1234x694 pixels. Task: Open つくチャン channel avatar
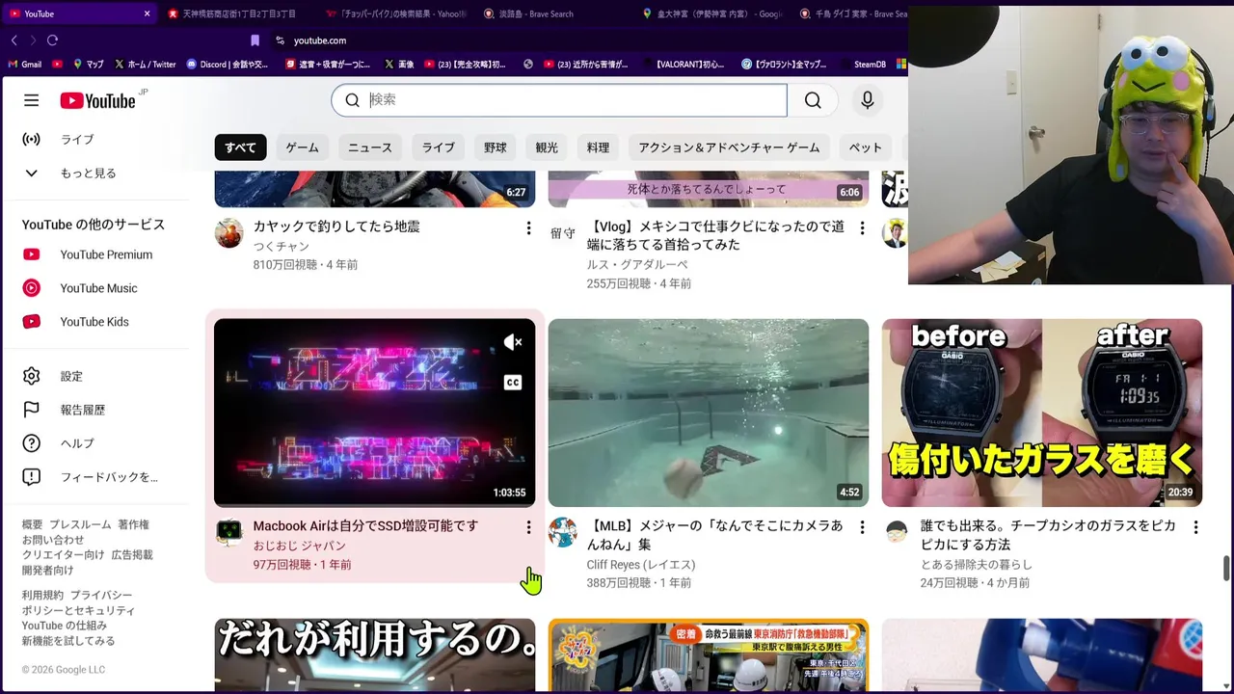click(x=228, y=233)
